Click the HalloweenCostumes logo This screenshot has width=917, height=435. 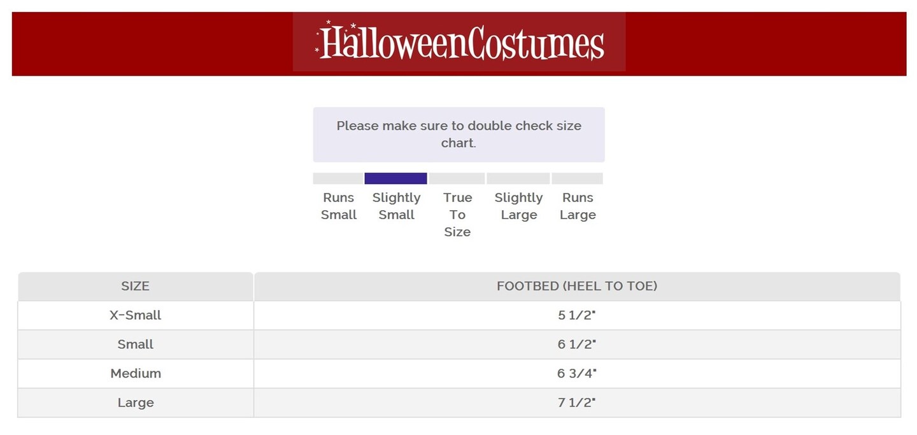coord(459,42)
